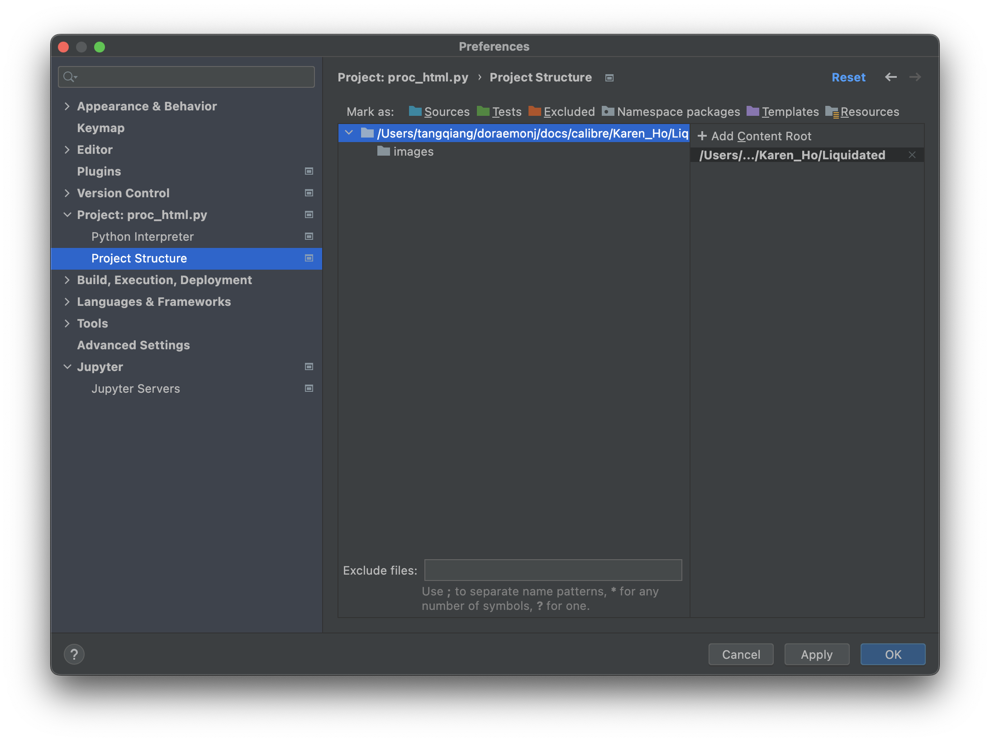Expand the Appearance & Behavior section
This screenshot has height=742, width=990.
point(67,106)
